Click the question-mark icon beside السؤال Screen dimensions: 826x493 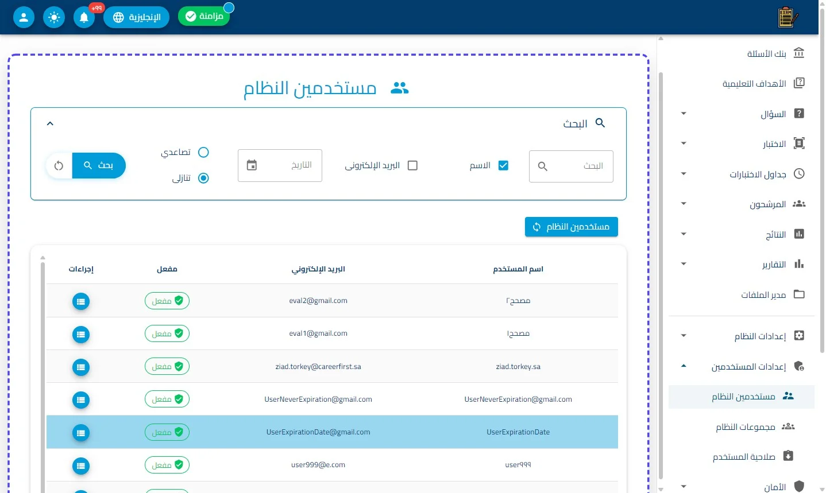coord(799,114)
